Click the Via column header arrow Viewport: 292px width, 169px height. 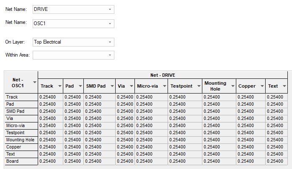click(130, 86)
